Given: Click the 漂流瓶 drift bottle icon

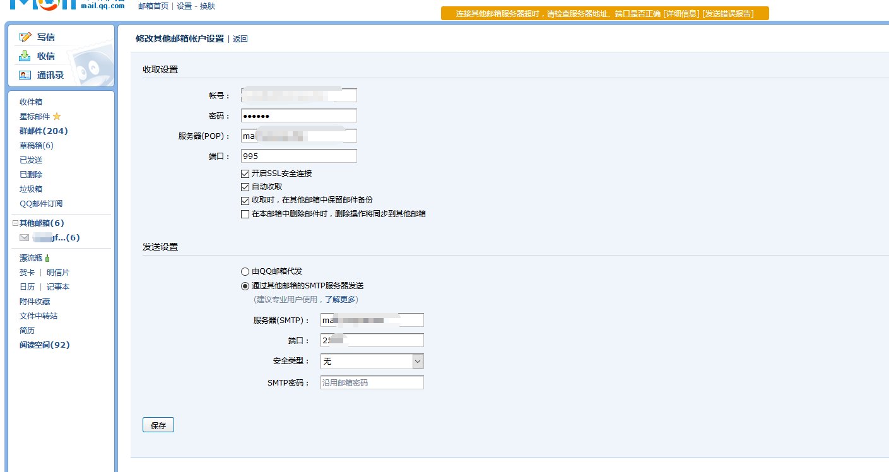Looking at the screenshot, I should [47, 257].
